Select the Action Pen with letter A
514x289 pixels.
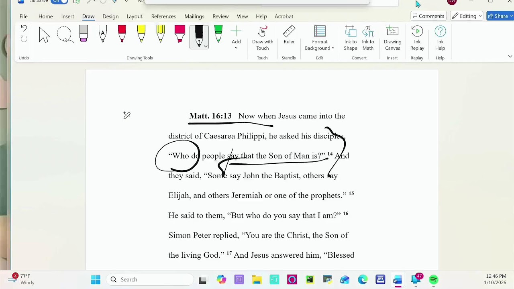coord(103,34)
